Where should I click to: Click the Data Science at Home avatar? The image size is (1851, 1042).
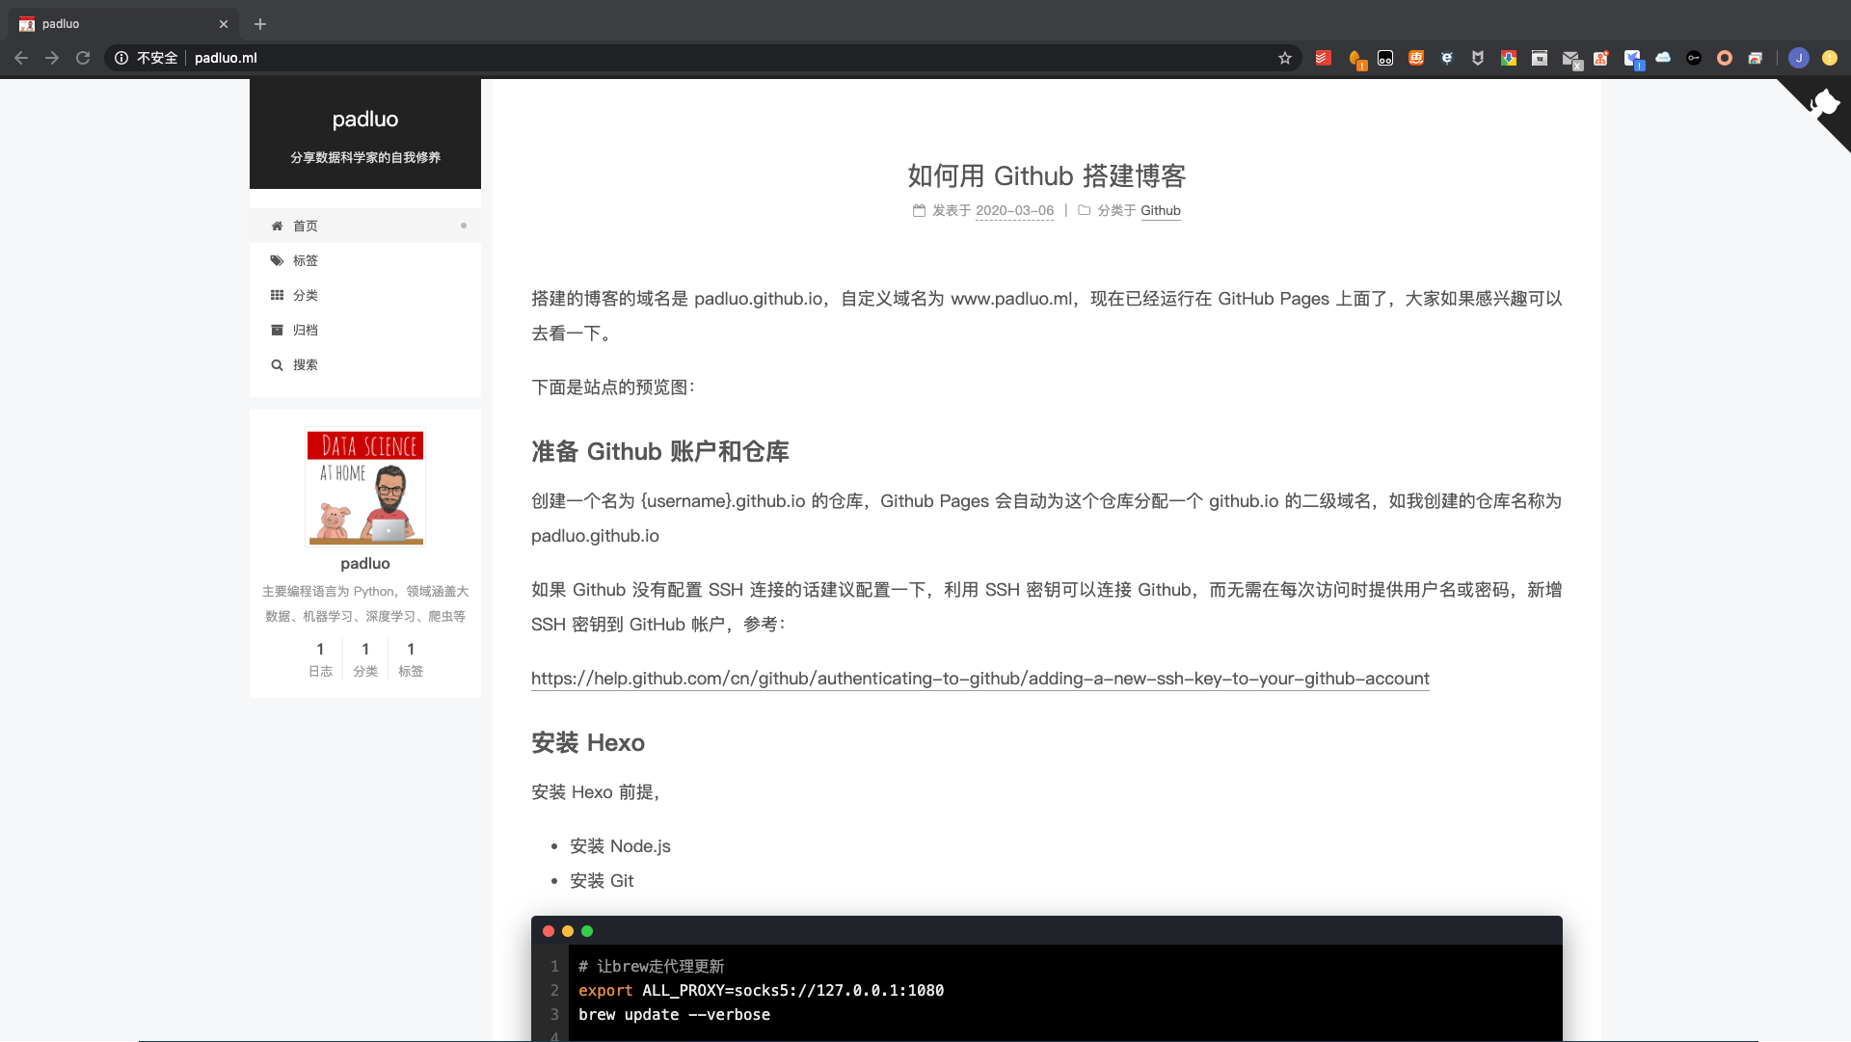[365, 487]
